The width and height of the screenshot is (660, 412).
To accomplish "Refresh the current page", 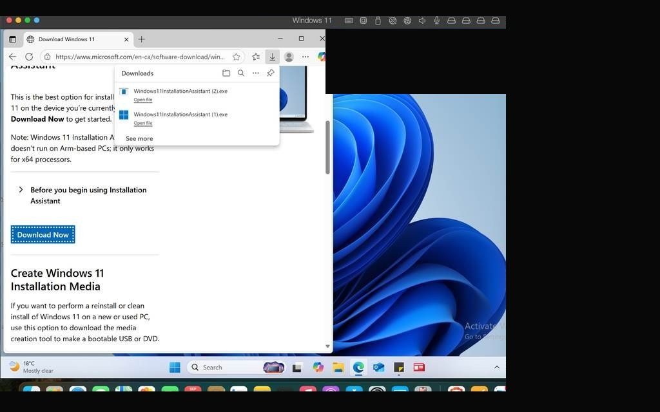I will [29, 57].
